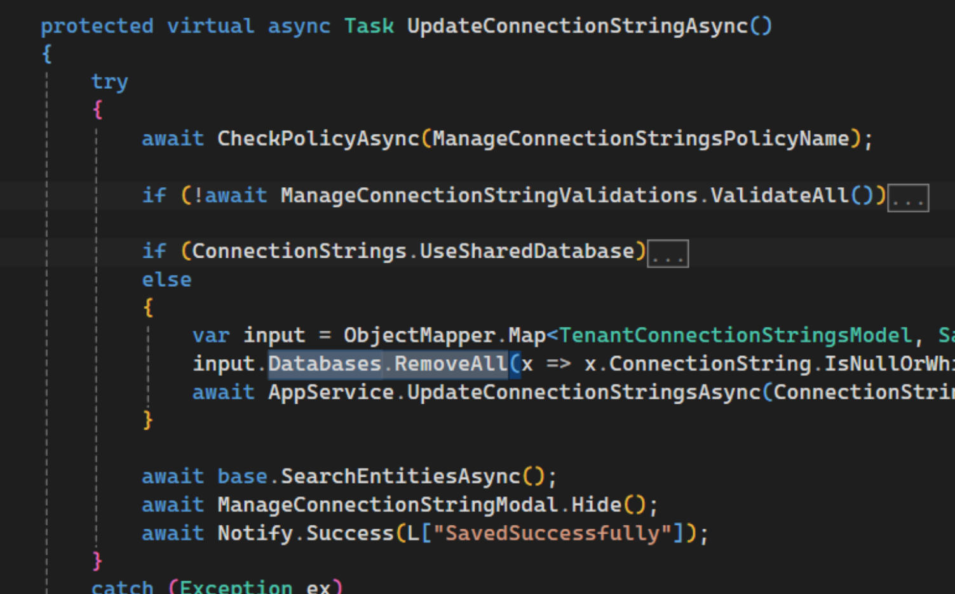Image resolution: width=955 pixels, height=594 pixels.
Task: Click the Exception type in catch
Action: tap(235, 586)
